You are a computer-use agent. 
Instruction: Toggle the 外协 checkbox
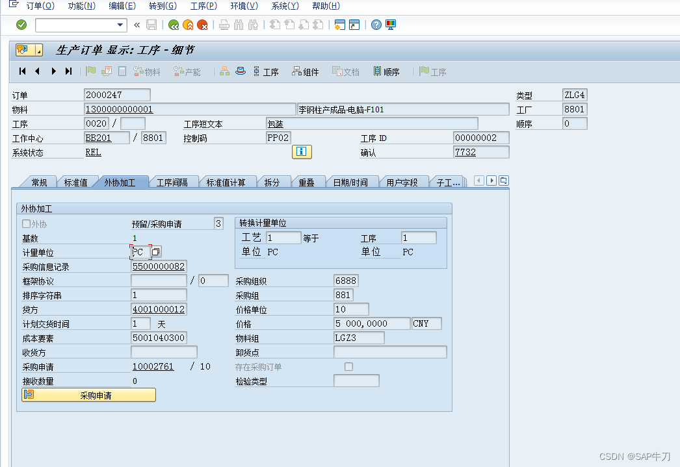pyautogui.click(x=27, y=224)
